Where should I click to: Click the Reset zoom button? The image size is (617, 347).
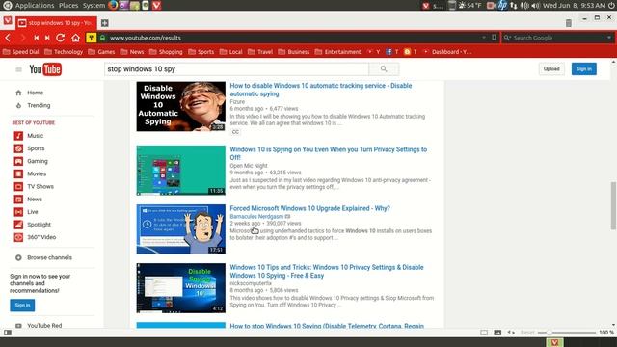point(527,333)
